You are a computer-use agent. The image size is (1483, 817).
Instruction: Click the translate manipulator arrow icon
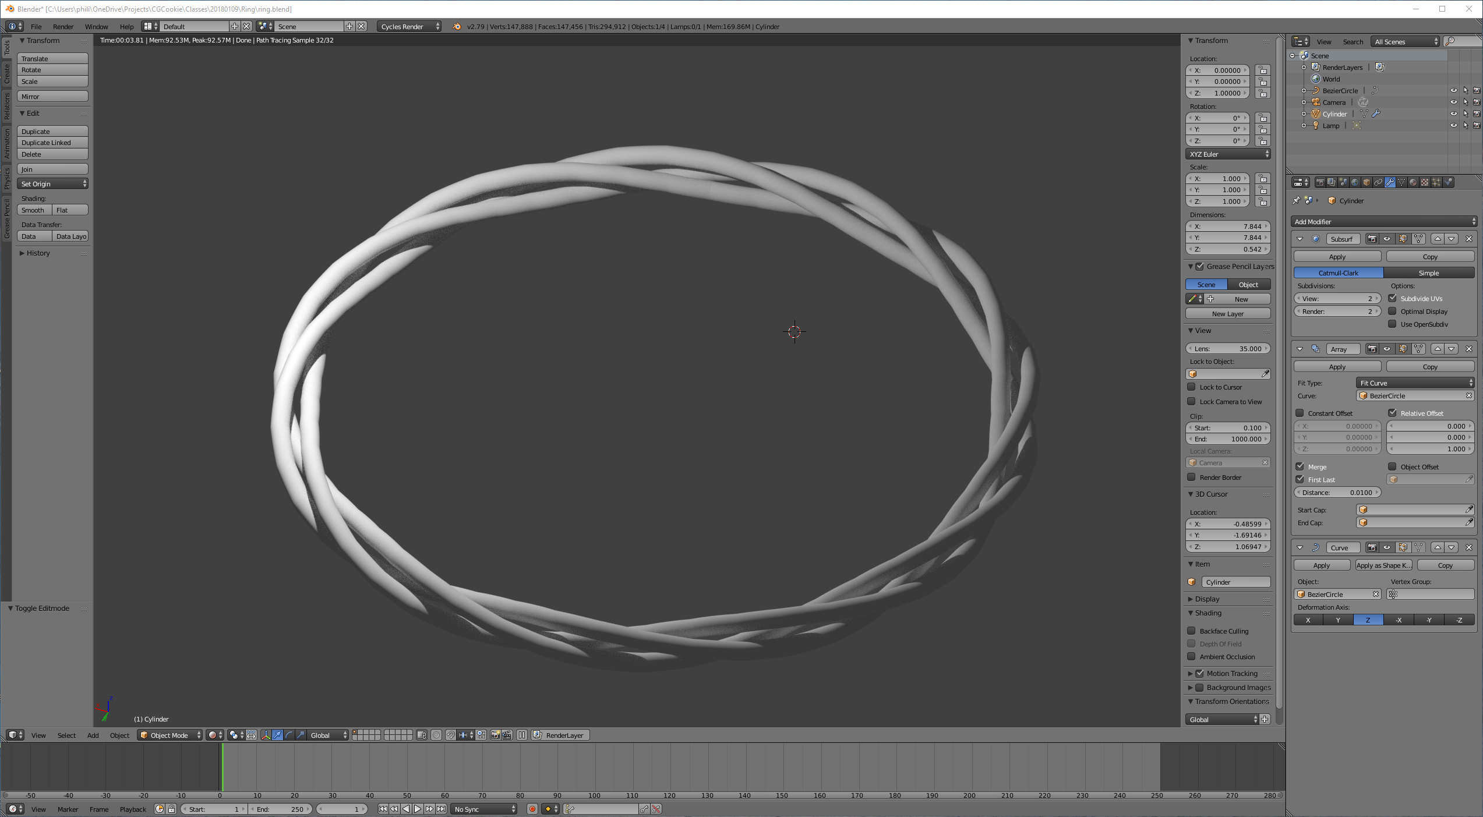click(x=277, y=735)
